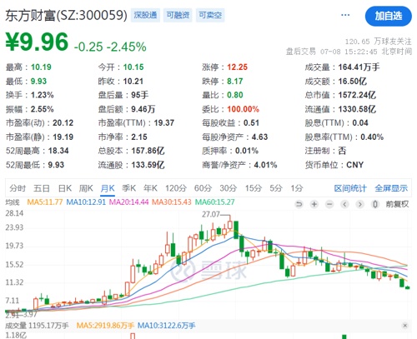Click the 可卖空 tag
The image size is (417, 339).
(x=210, y=15)
